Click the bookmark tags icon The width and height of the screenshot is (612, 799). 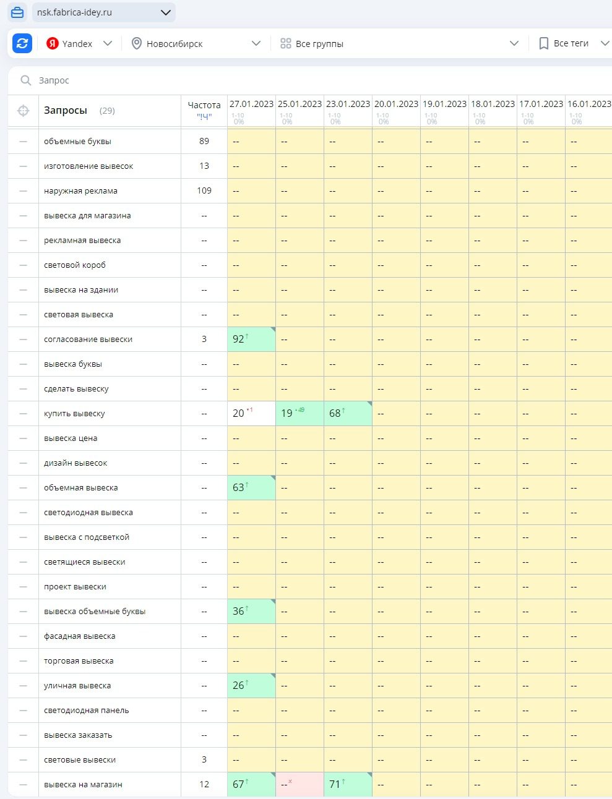coord(543,43)
